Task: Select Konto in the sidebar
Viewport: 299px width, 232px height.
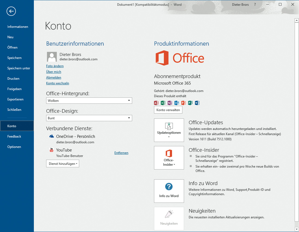Action: [x=17, y=126]
